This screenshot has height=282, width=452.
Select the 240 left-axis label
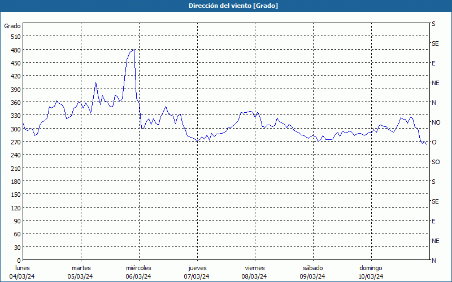16,155
